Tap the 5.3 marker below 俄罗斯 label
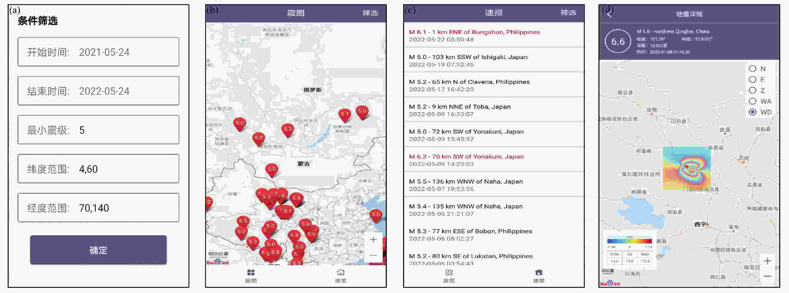Screen dimensions: 789x293 point(288,130)
